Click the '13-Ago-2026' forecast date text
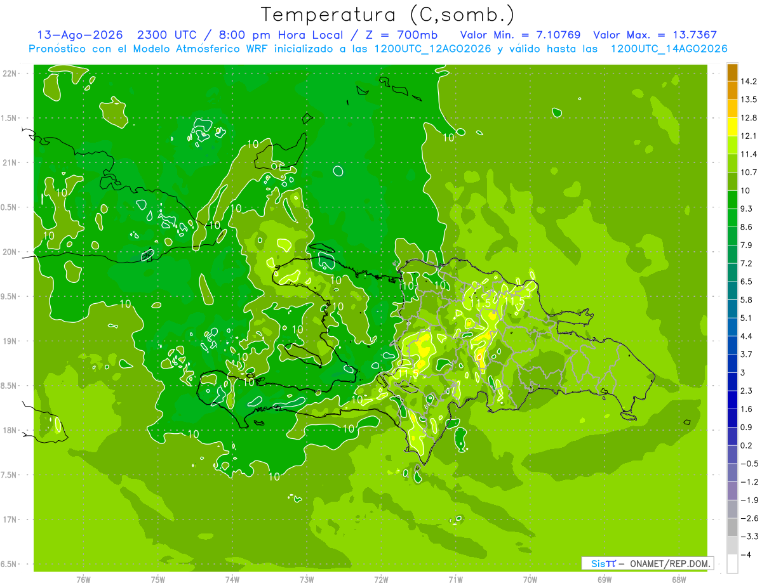Viewport: 762px width, 588px height. click(79, 36)
